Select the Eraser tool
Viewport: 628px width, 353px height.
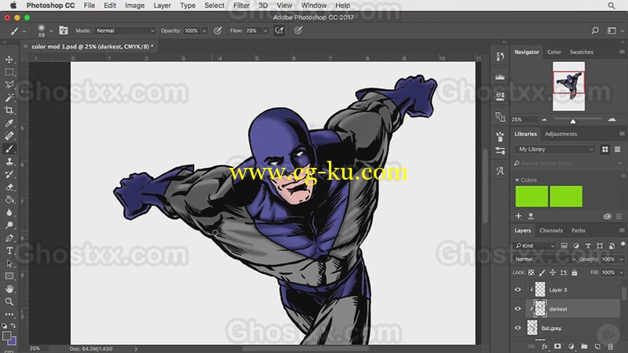9,187
